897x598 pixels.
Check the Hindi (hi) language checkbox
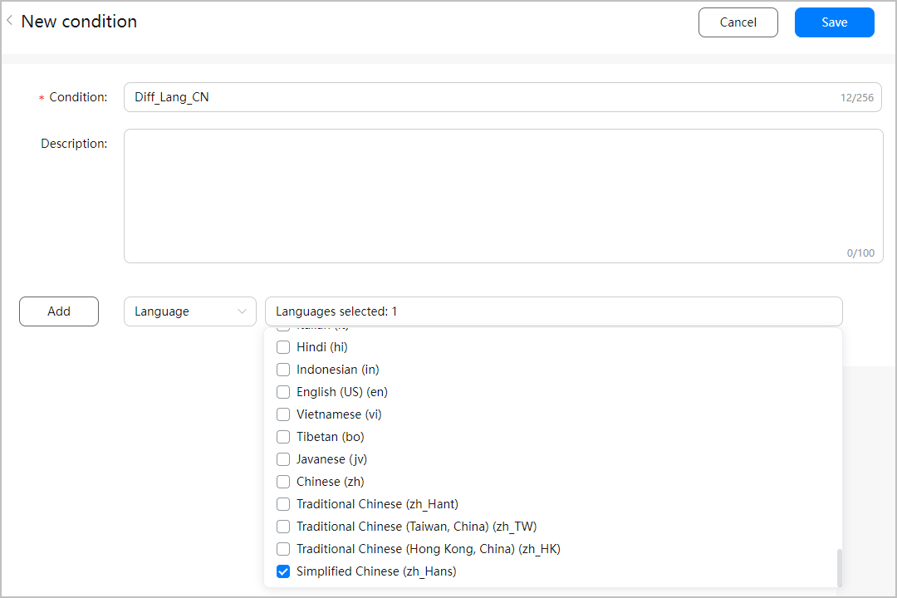tap(283, 347)
